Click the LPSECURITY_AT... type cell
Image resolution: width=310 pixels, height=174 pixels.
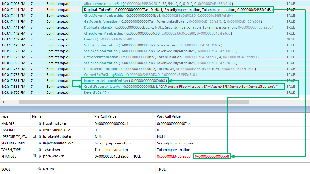[14, 137]
